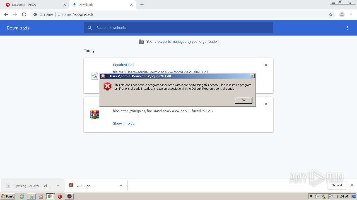Open Windows Explorer from taskbar
357x200 pixels.
[32, 196]
